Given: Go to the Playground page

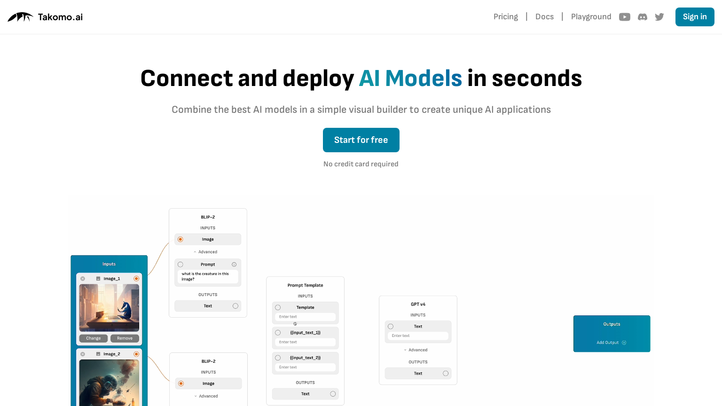Looking at the screenshot, I should click(591, 16).
